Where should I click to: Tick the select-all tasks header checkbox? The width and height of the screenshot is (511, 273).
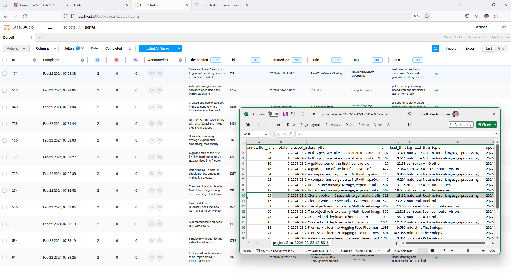click(5, 60)
